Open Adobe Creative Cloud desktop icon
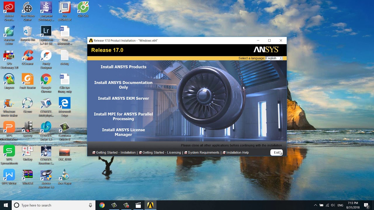 coord(9,11)
